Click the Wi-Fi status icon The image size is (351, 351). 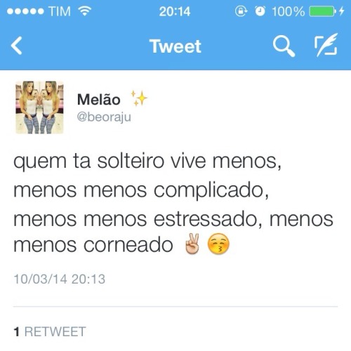coord(85,11)
